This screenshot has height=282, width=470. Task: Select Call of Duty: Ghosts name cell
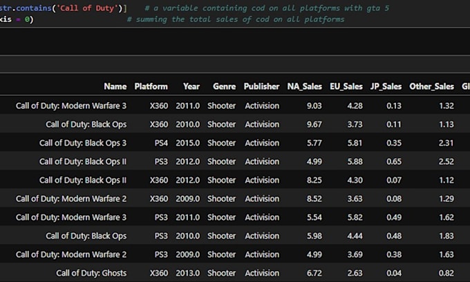91,273
